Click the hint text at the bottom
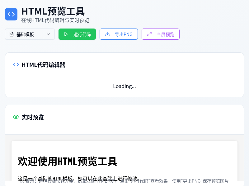Screen dimensions: 249x186 (x=125, y=181)
